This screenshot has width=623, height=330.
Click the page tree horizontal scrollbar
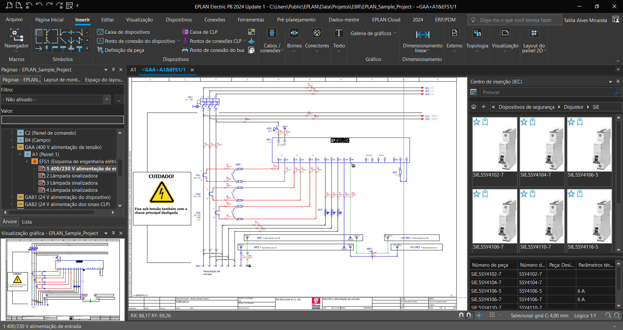coord(52,213)
